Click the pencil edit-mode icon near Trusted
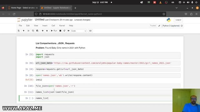Viewport: 200px width, 112px height. 159,26
